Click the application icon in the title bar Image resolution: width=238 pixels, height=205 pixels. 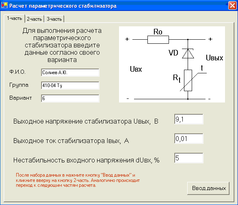point(4,5)
